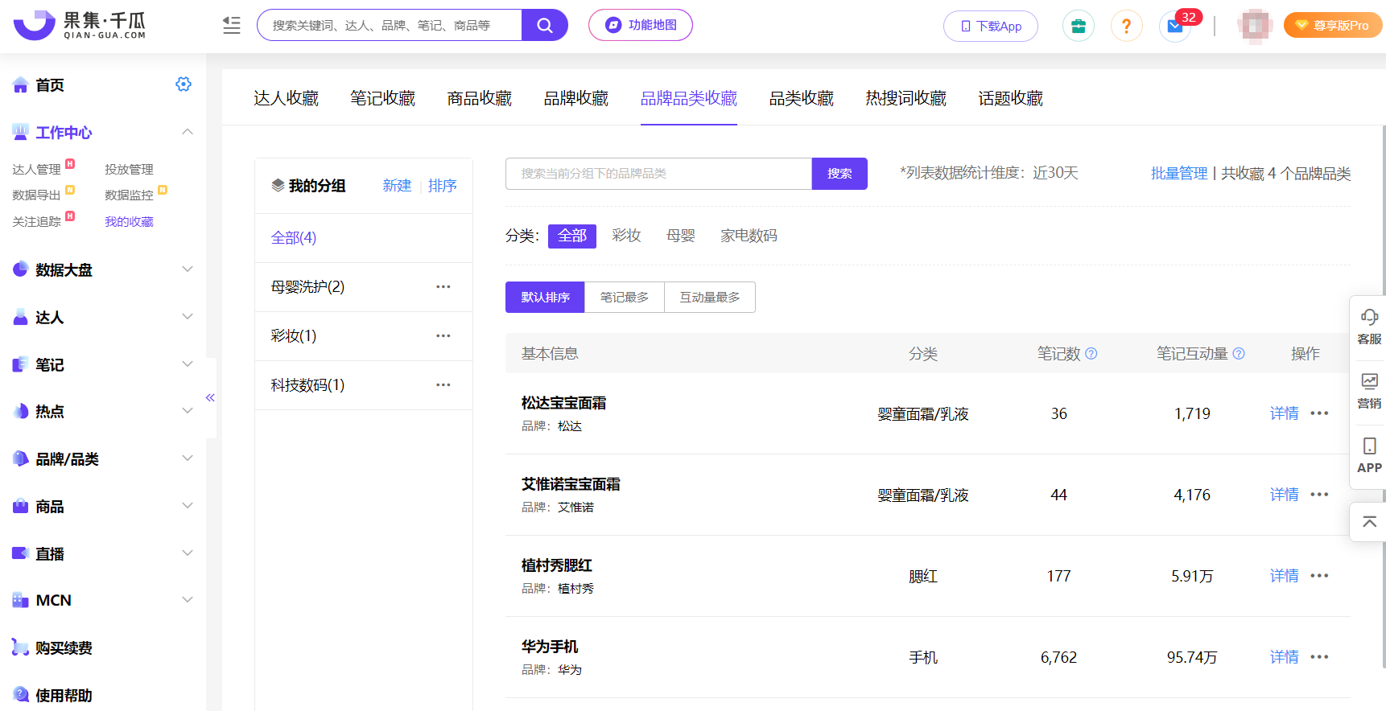The image size is (1386, 711).
Task: Click the 尊享版Pro button
Action: pyautogui.click(x=1333, y=26)
